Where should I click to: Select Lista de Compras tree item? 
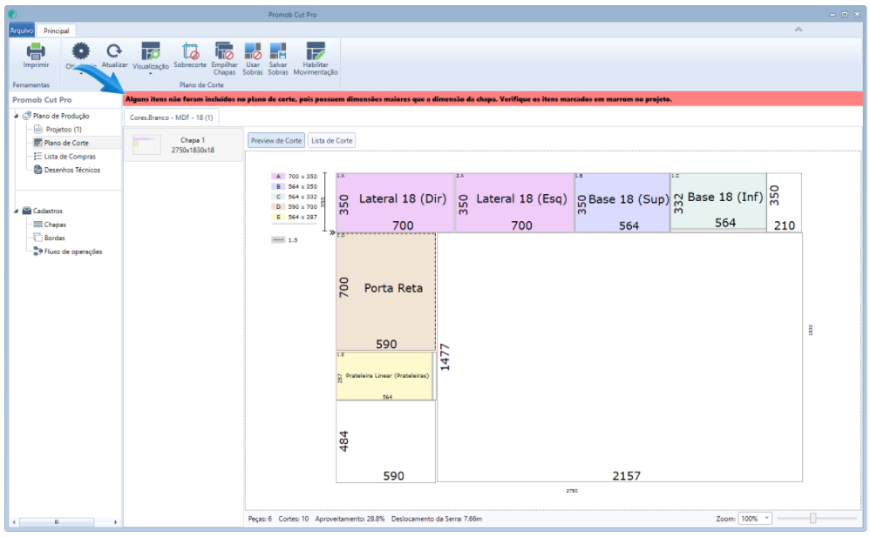pos(70,156)
